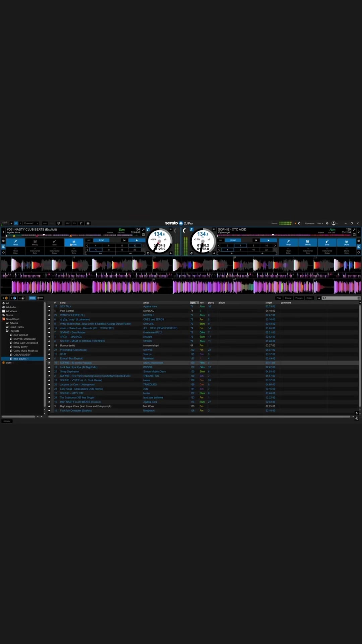Sort library by song column header
The image size is (362, 644).
(63, 303)
